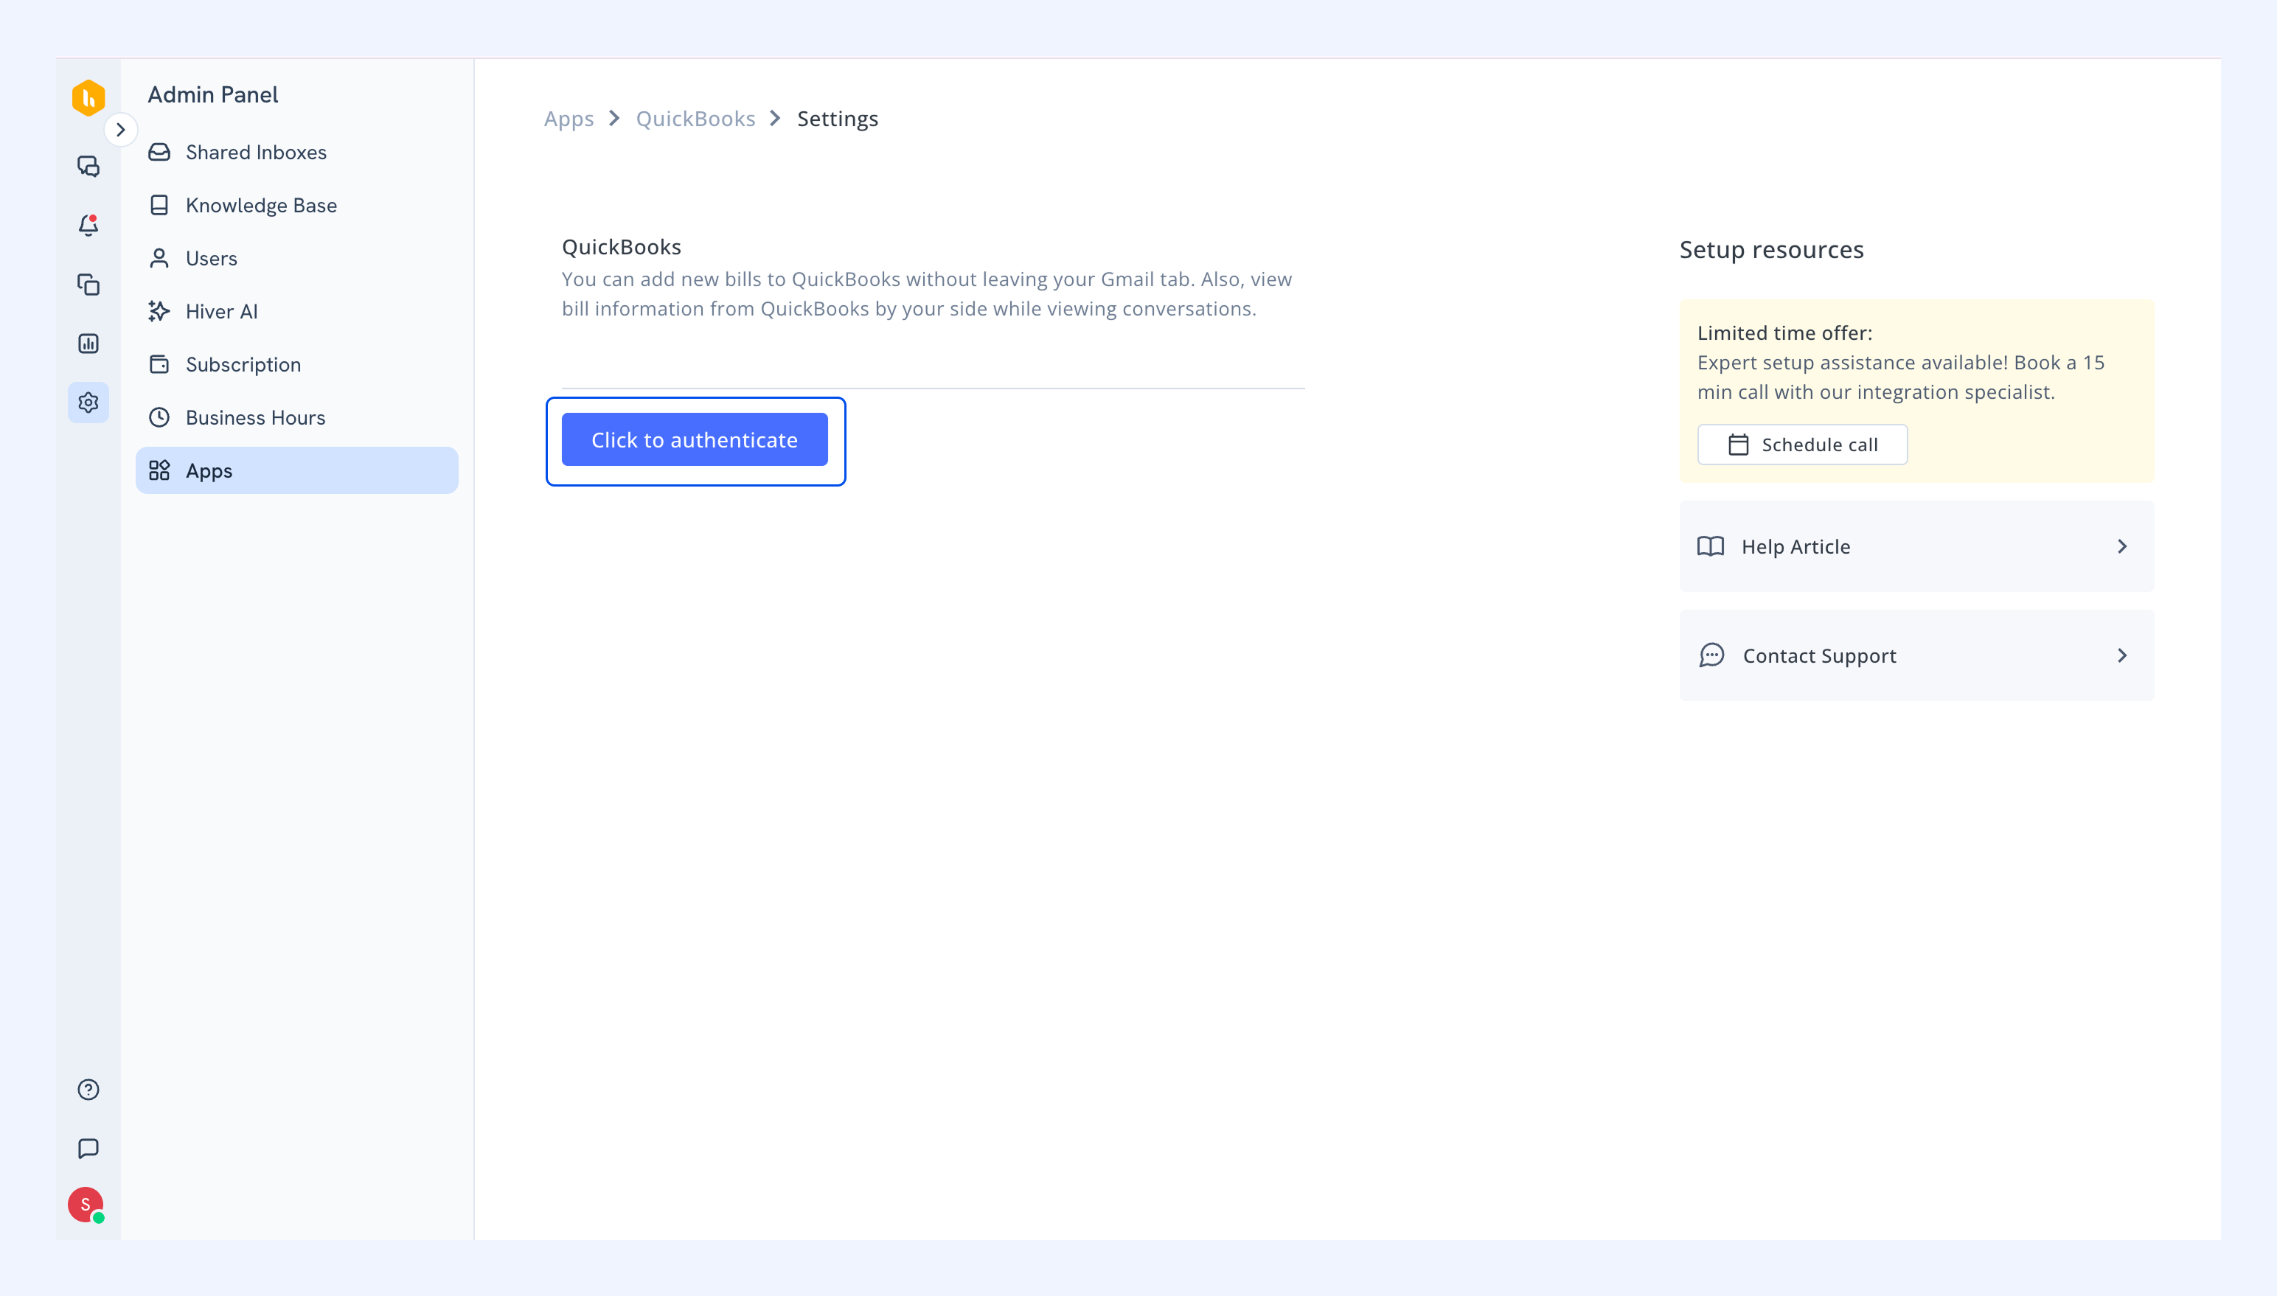2277x1296 pixels.
Task: Open the conversations chat bubbles icon
Action: (88, 167)
